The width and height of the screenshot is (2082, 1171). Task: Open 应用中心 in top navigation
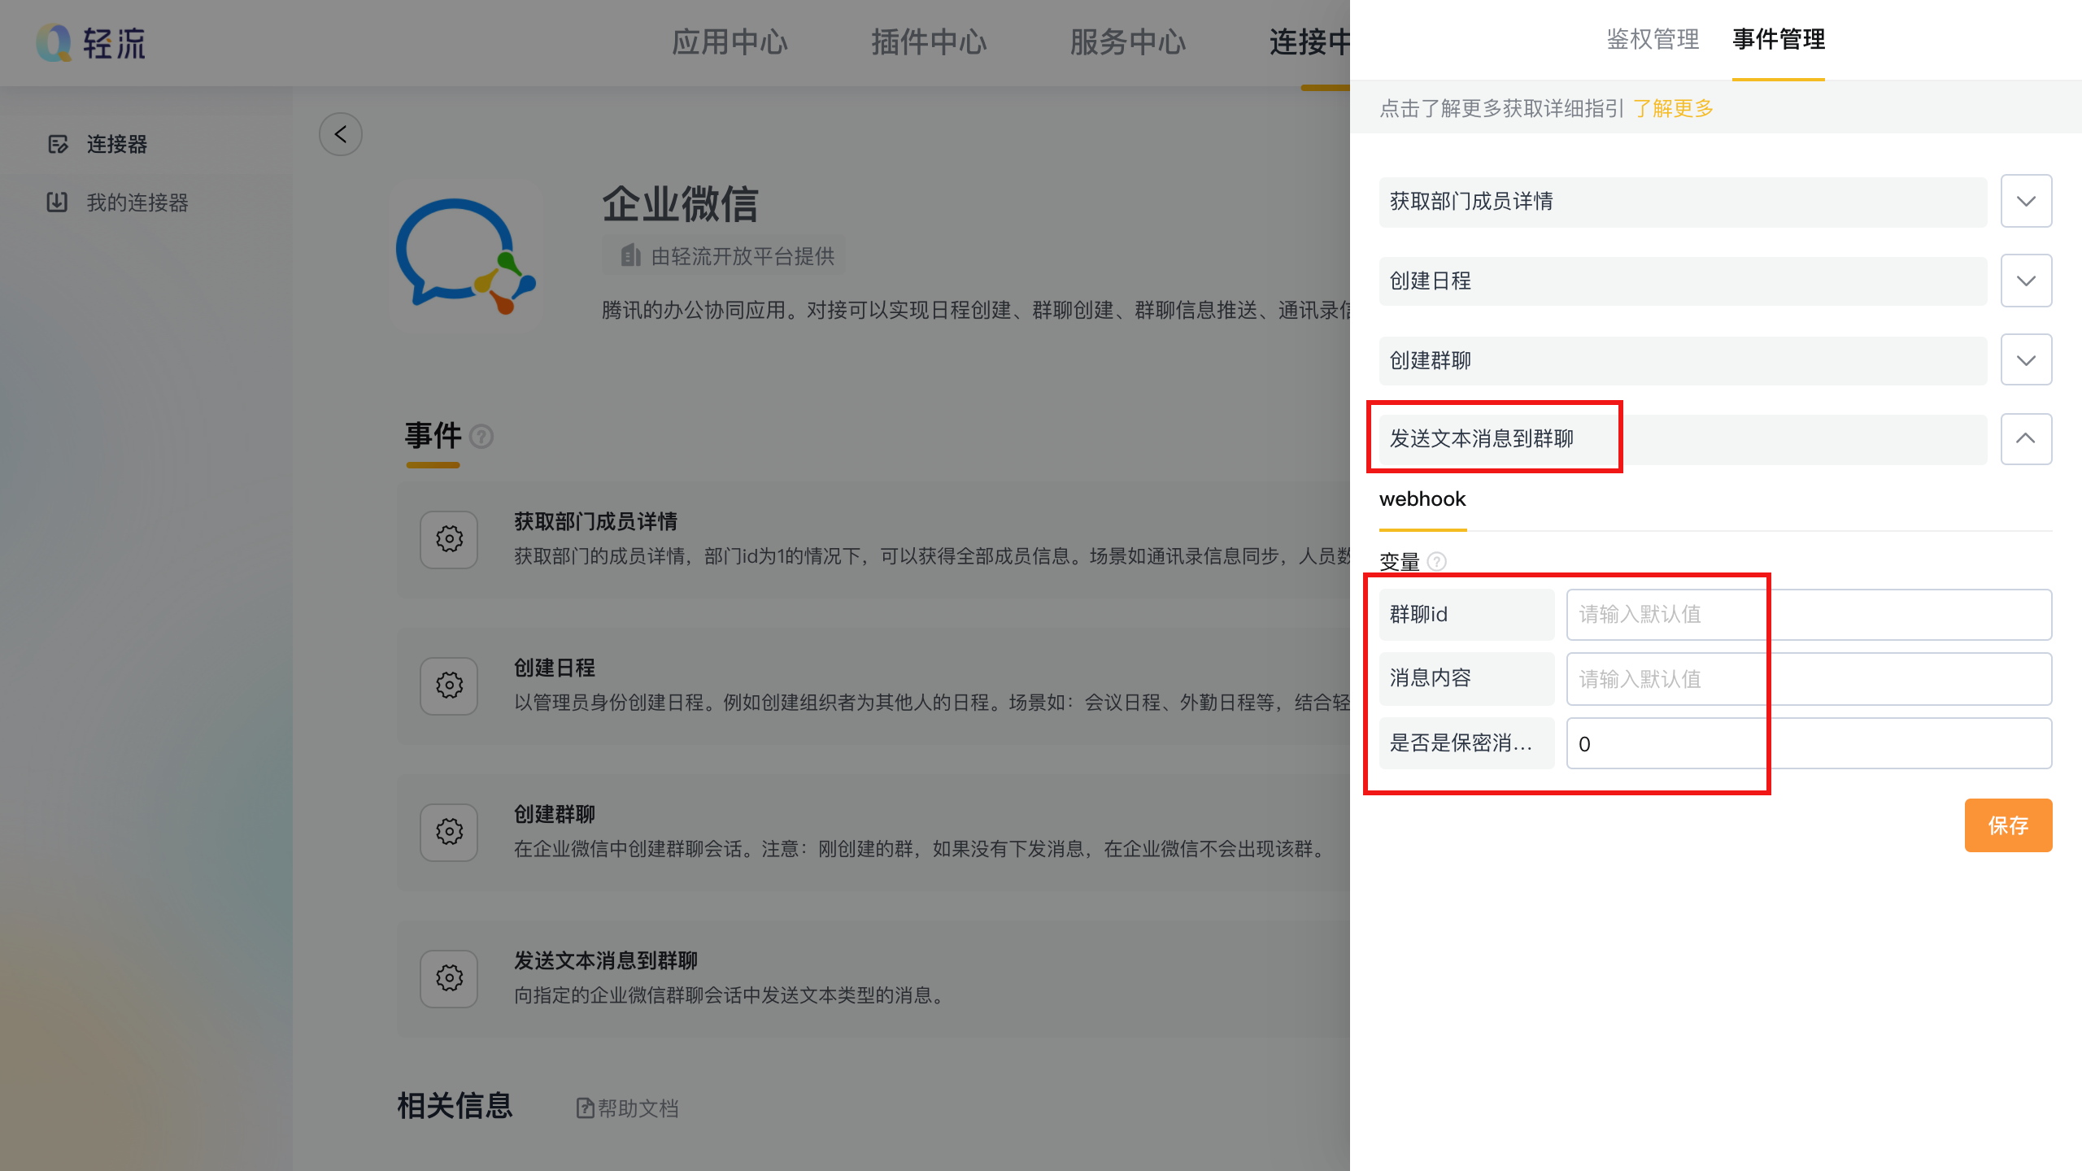[730, 42]
